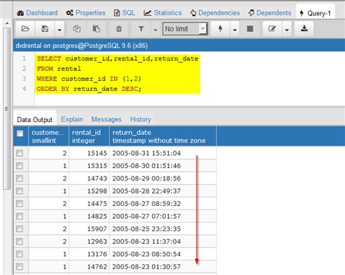Click the Delete trash icon
The width and height of the screenshot is (345, 275).
[x=119, y=29]
